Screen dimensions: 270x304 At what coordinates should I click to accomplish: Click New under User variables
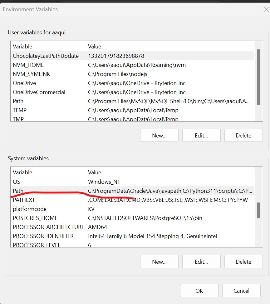(159, 135)
